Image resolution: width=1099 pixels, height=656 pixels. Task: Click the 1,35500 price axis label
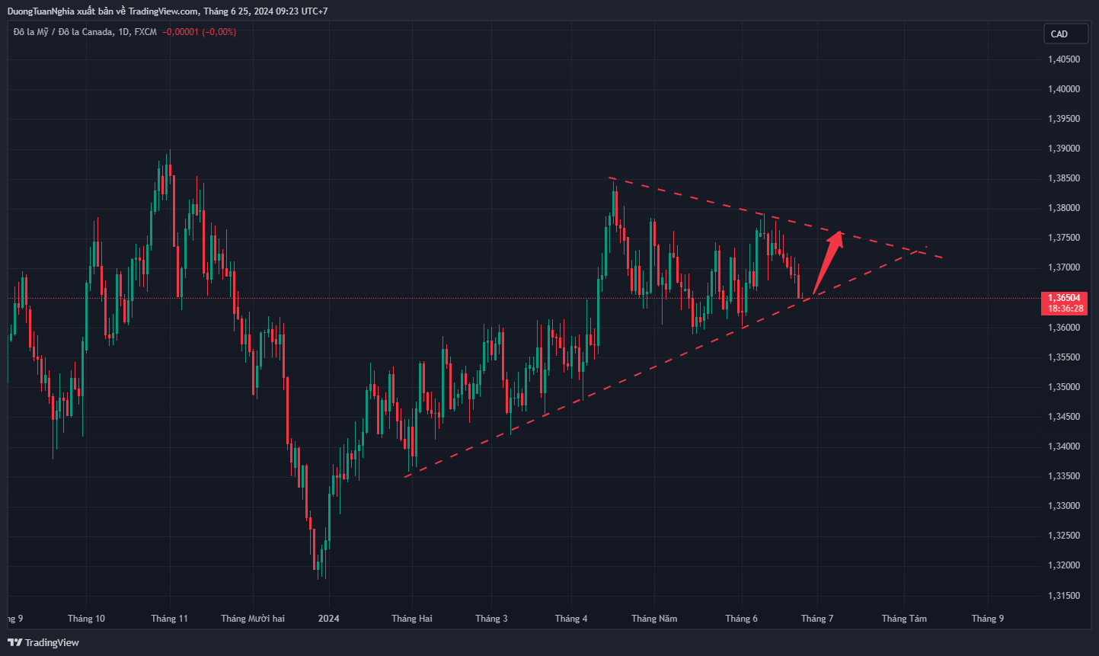(x=1064, y=357)
